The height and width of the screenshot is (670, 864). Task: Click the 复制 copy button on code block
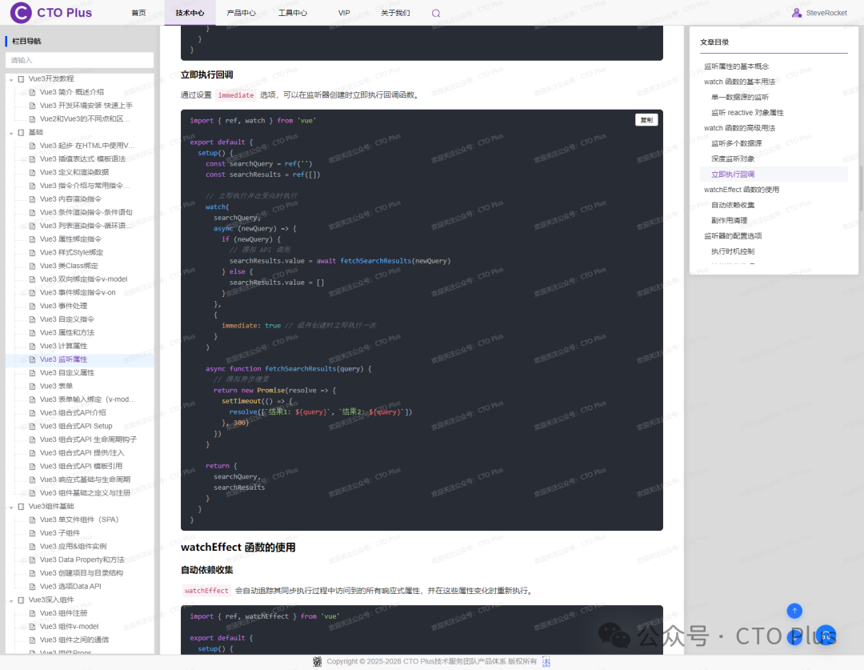coord(646,119)
